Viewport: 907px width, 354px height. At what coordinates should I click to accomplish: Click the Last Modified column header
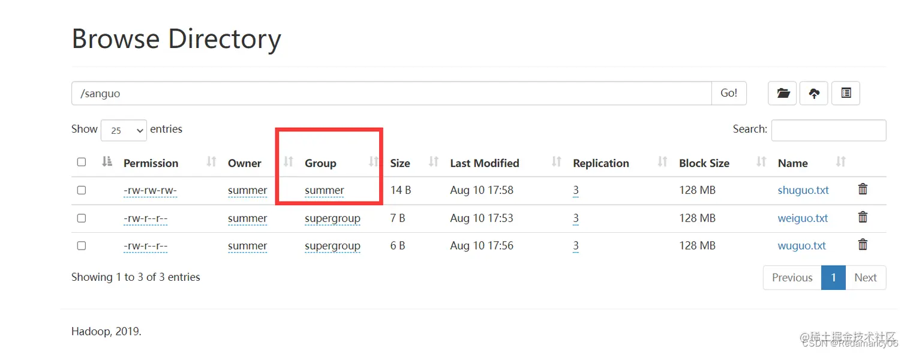click(x=485, y=163)
